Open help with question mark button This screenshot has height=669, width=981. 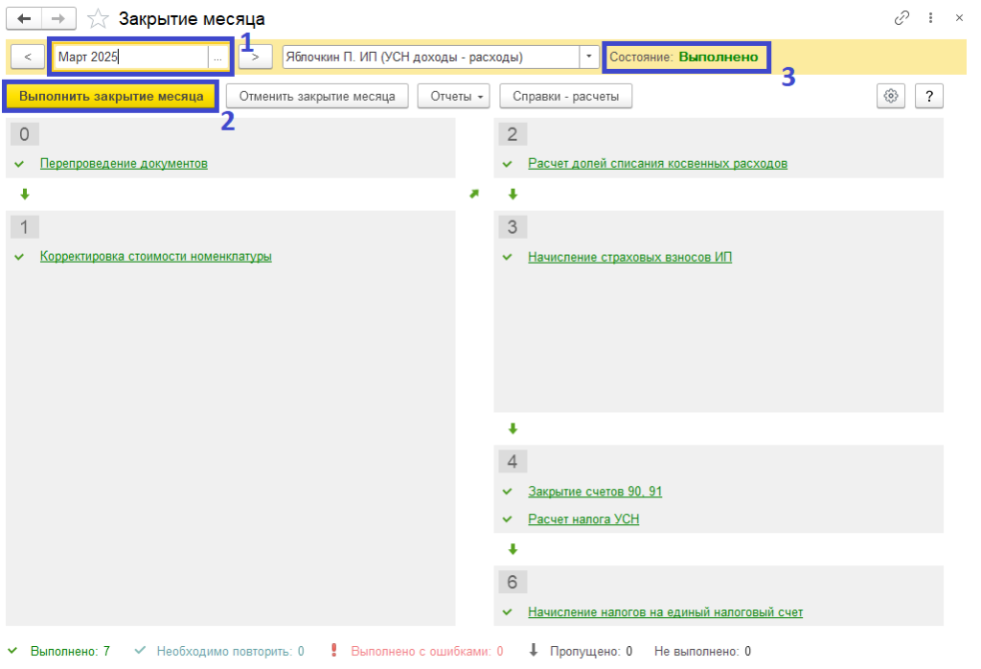tap(929, 96)
